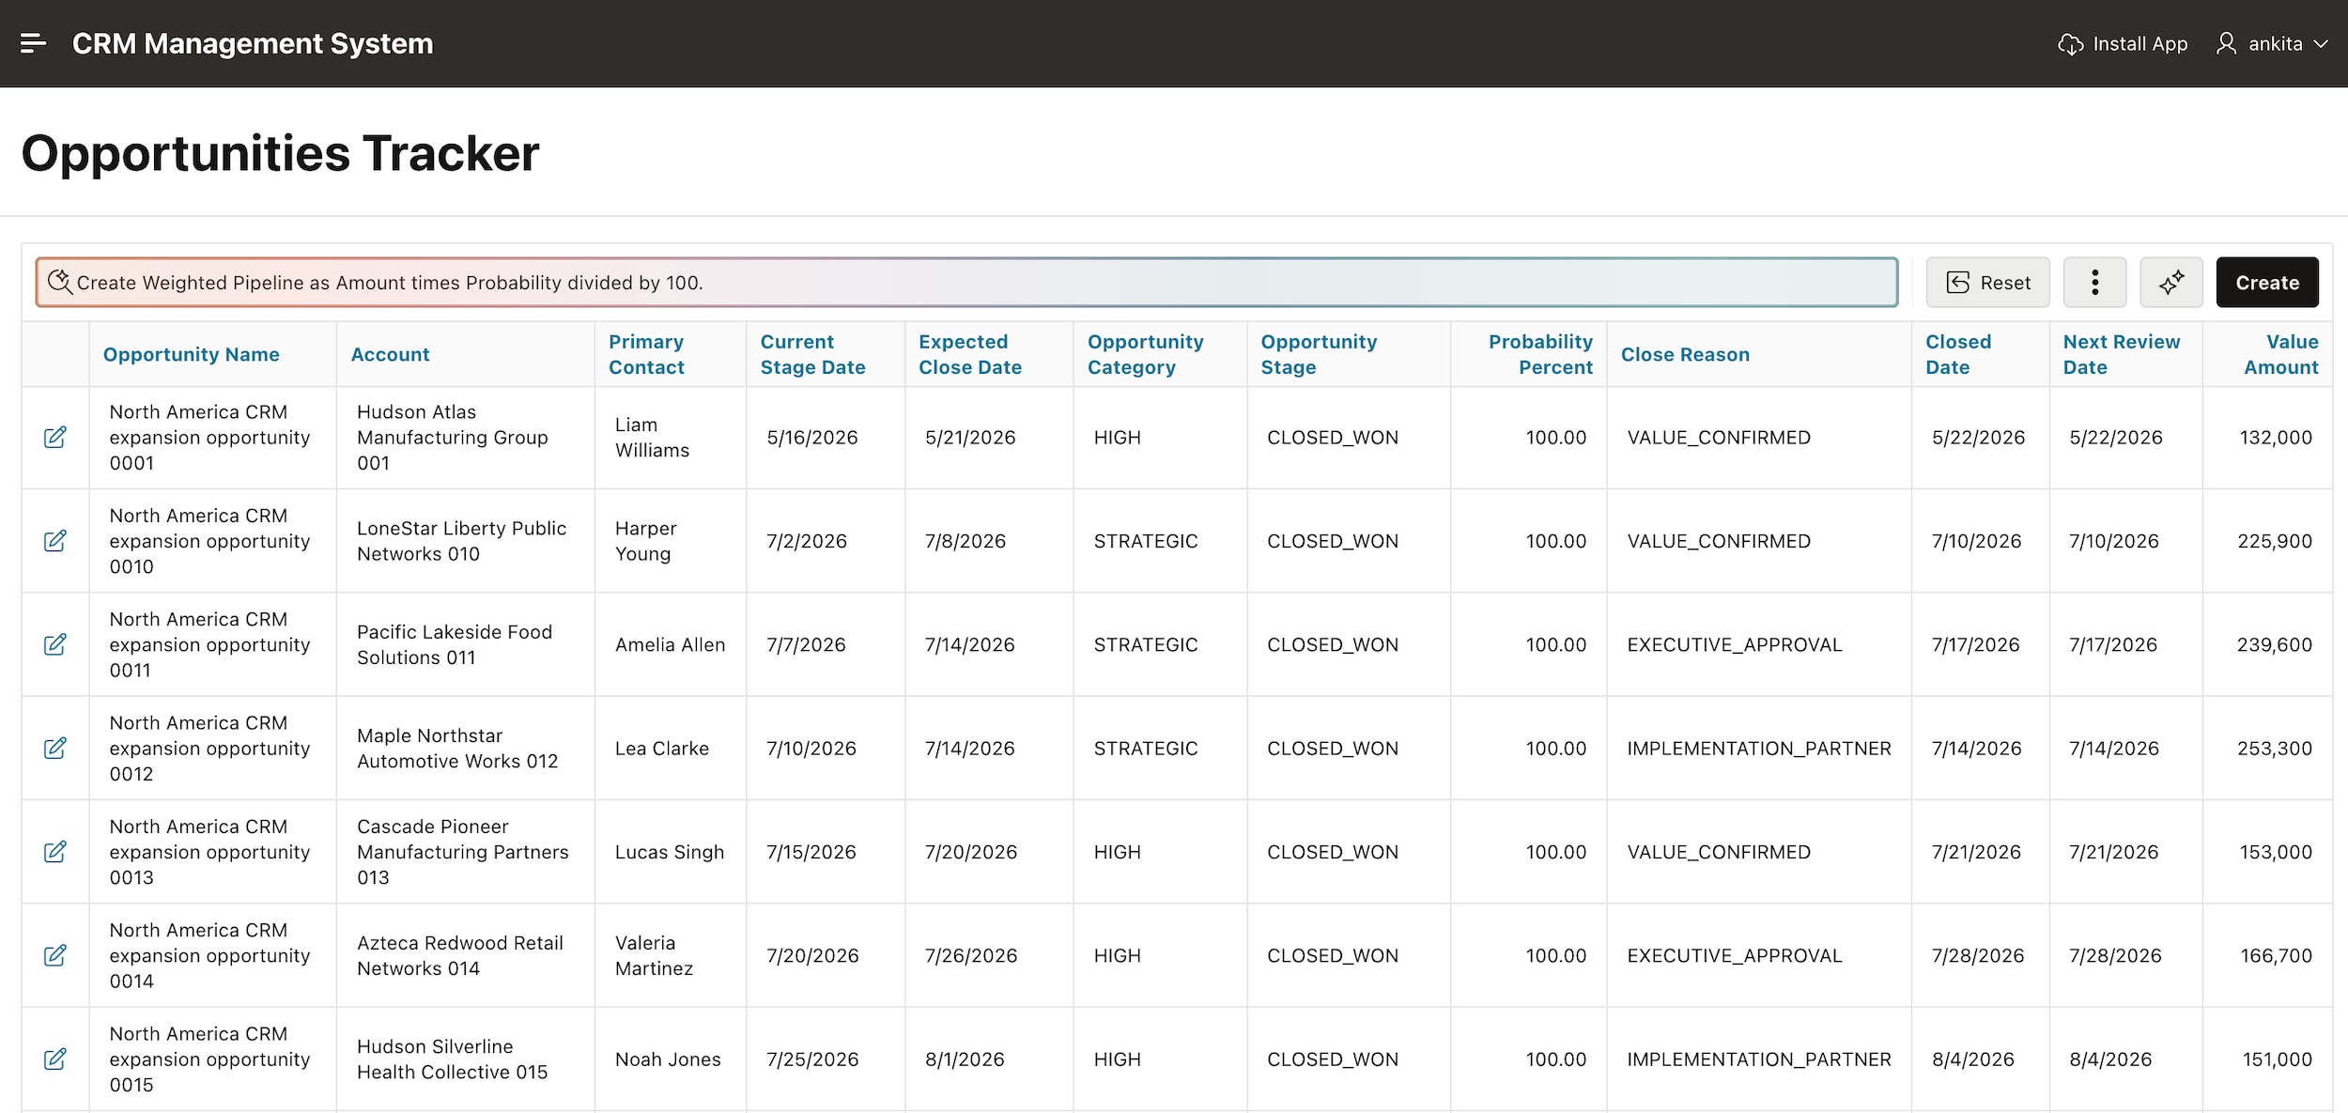The image size is (2348, 1113).
Task: Click the Install App text label
Action: 2140,44
